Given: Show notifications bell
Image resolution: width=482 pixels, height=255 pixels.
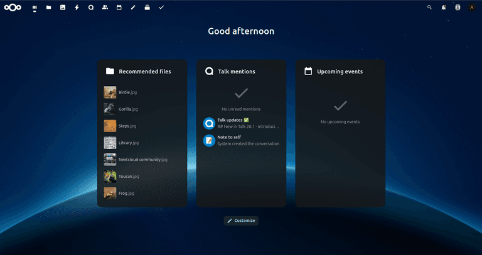Looking at the screenshot, I should pos(444,8).
